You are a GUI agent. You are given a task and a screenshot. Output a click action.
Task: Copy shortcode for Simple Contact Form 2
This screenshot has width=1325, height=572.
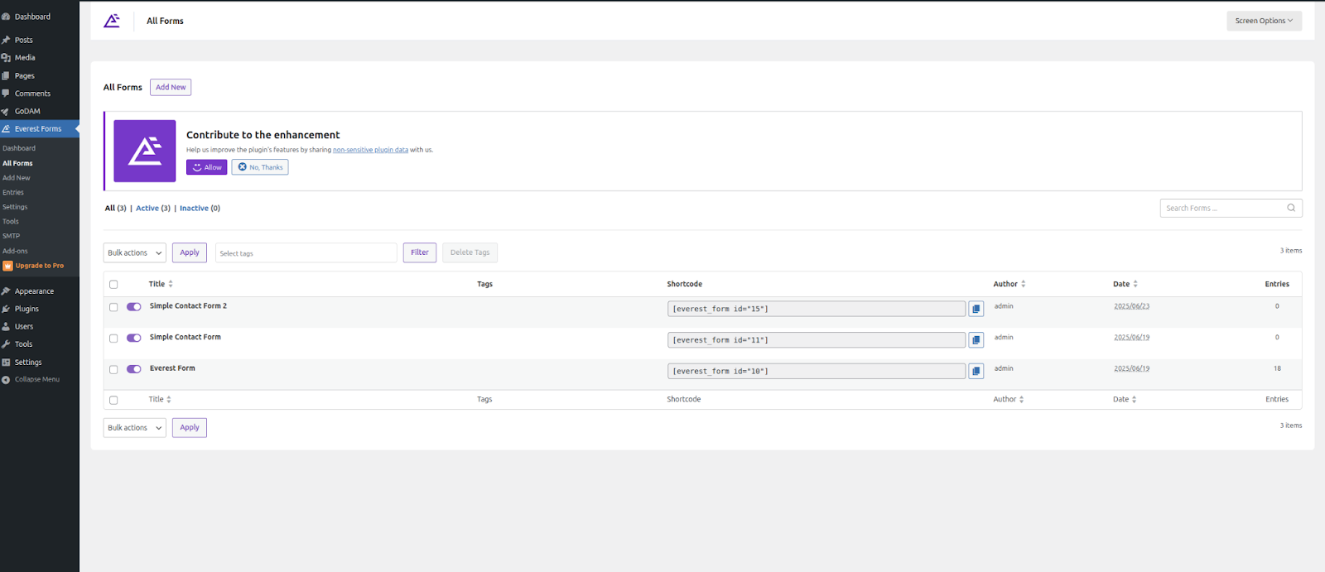click(x=976, y=309)
